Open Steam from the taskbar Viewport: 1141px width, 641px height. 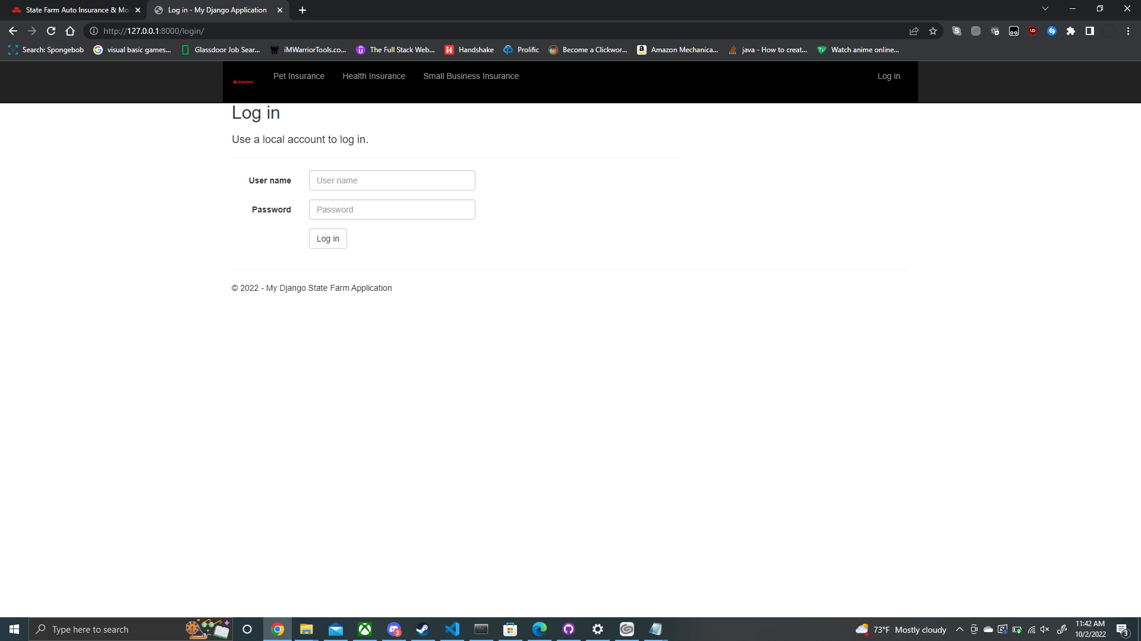coord(422,629)
